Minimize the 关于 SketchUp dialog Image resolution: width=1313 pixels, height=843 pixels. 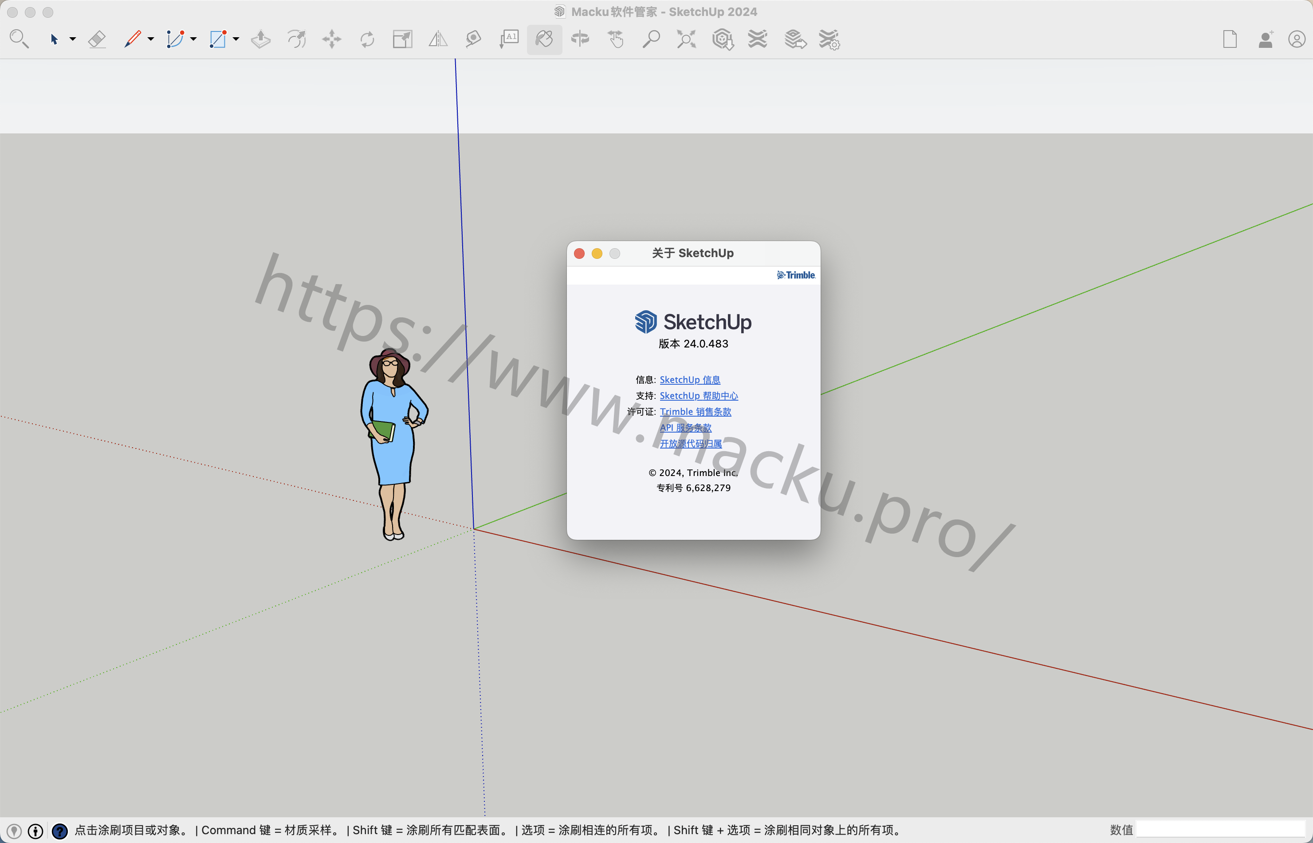tap(597, 253)
